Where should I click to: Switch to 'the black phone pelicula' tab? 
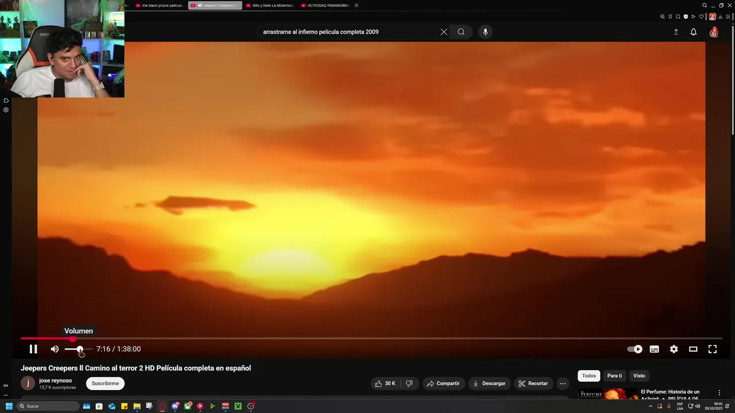click(x=159, y=5)
